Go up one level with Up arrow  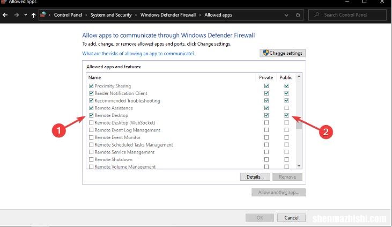[x=33, y=15]
